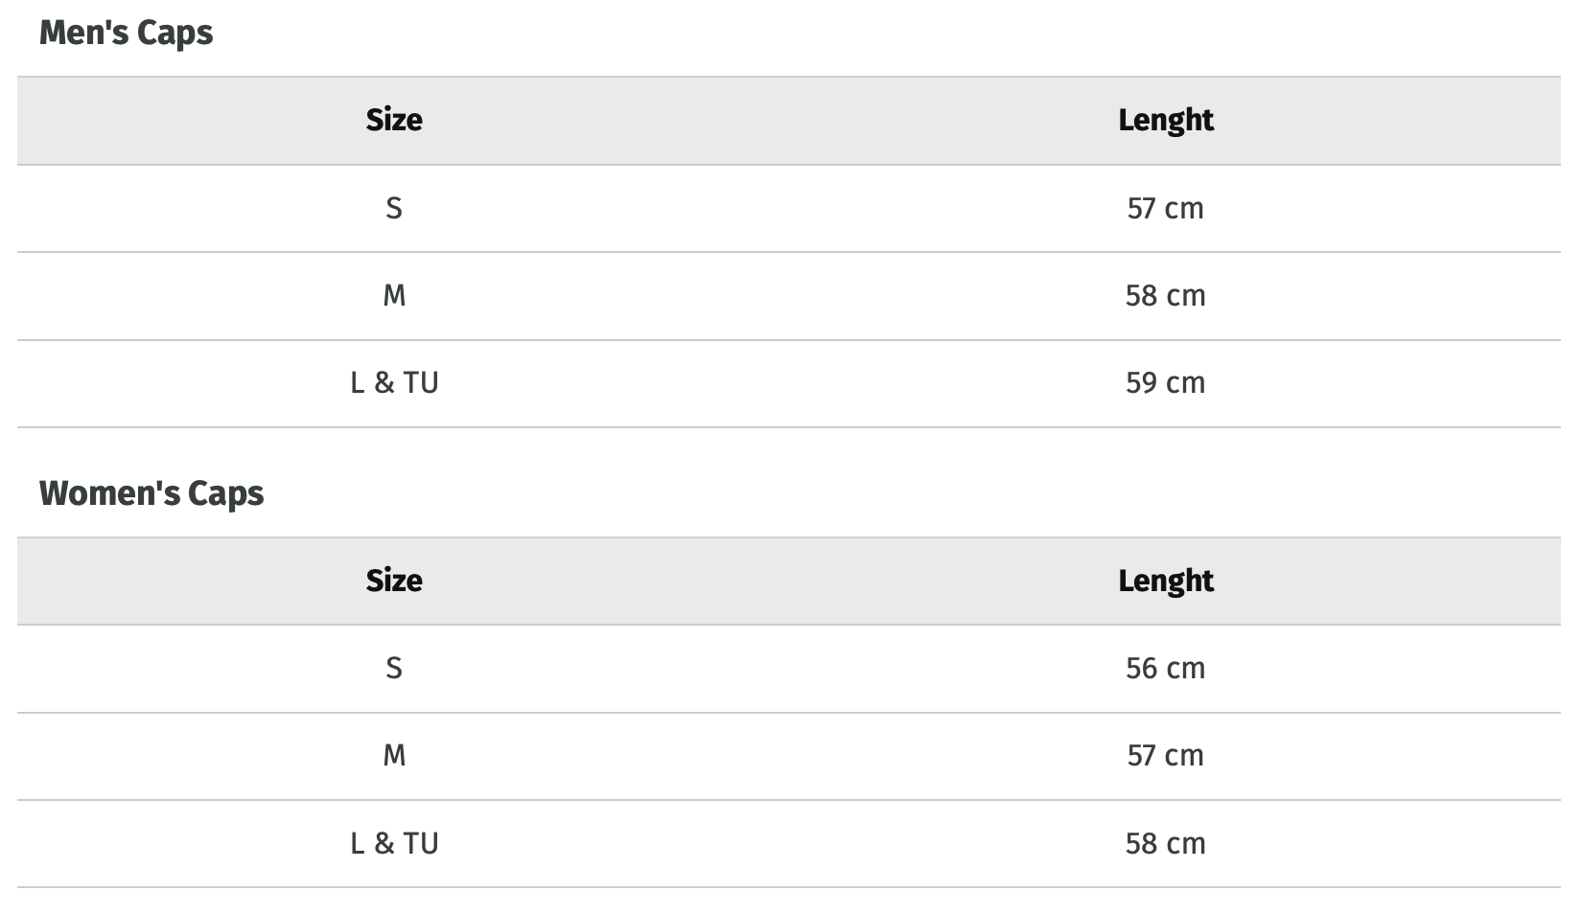This screenshot has width=1582, height=914.
Task: Select Lenght column header in Men's table
Action: click(1165, 121)
